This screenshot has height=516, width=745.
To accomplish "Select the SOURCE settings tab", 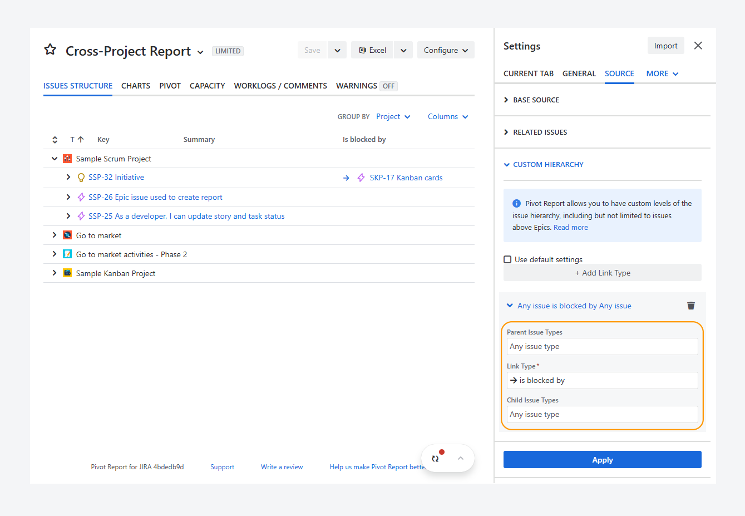I will click(x=619, y=73).
